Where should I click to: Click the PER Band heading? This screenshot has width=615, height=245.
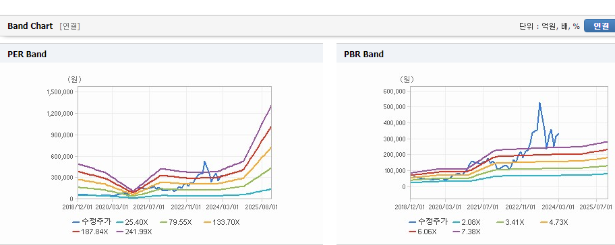click(27, 55)
